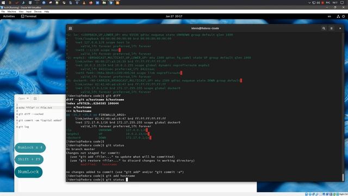Click the VirtualBox optical disk status icon
The width and height of the screenshot is (348, 196).
click(310, 194)
